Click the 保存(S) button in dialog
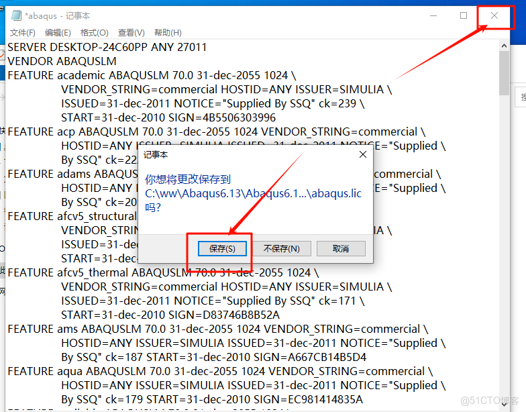Viewport: 526px width, 412px height. [222, 248]
